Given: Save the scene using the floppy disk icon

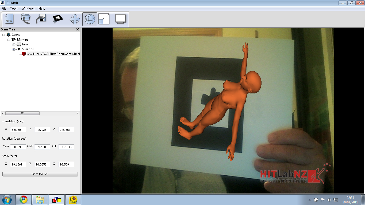Looking at the screenshot, I should pos(41,19).
